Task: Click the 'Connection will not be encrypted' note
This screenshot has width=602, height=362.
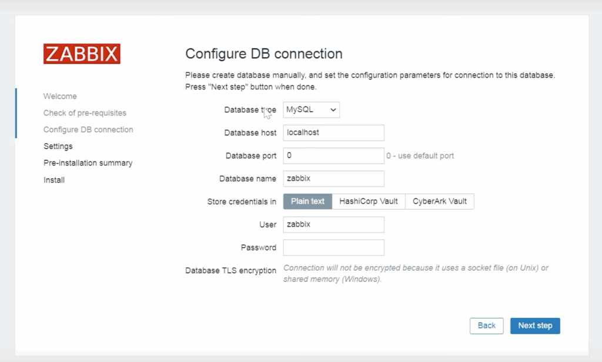Action: click(x=416, y=274)
